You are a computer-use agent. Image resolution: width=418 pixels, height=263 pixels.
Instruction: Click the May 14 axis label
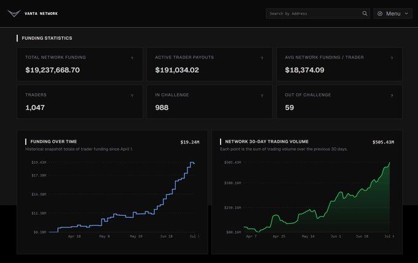tap(308, 236)
